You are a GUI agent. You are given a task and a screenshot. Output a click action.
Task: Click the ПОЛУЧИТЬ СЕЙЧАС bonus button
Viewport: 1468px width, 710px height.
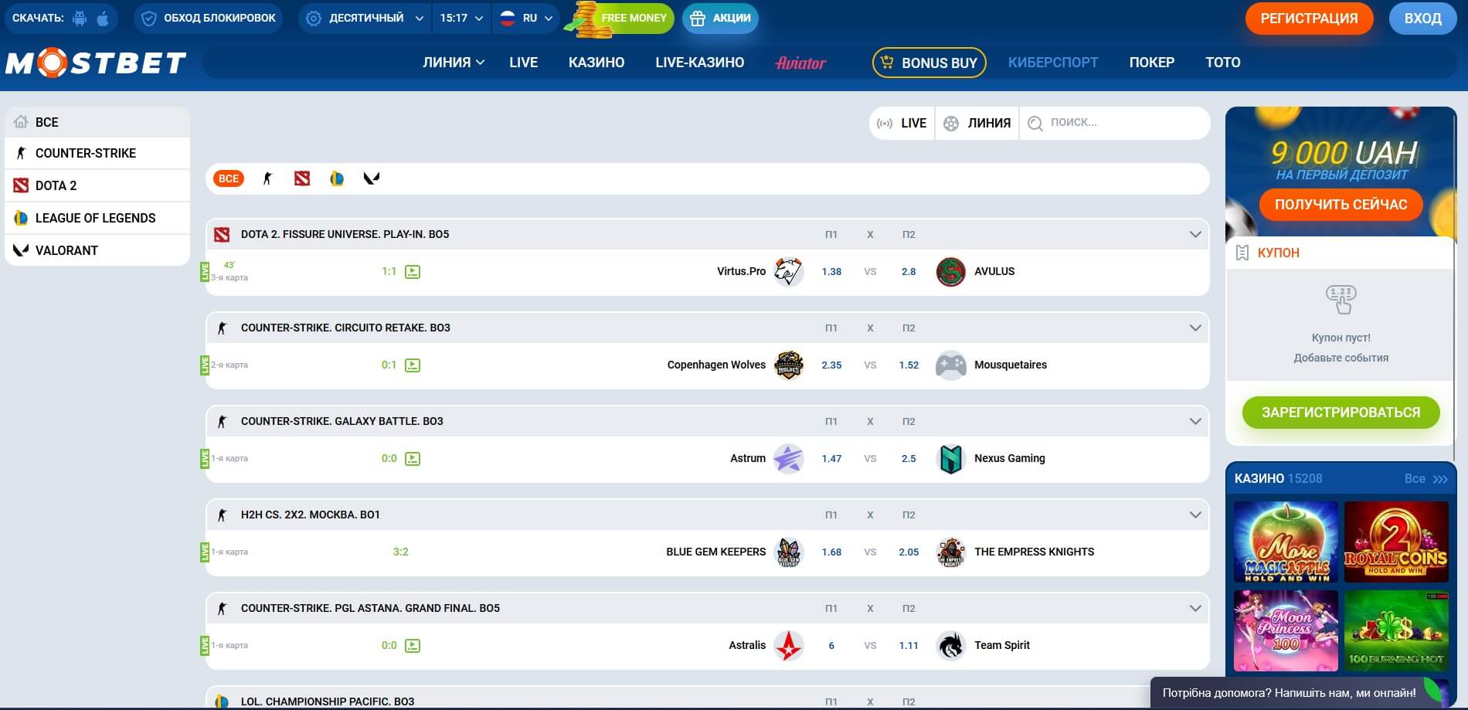[1341, 205]
